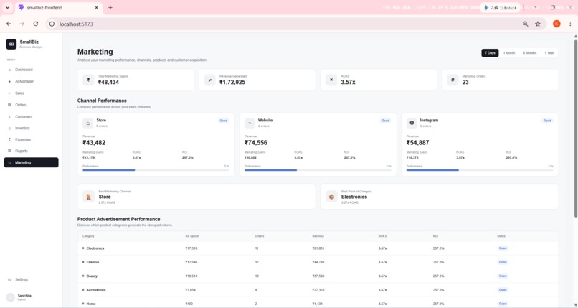
Task: Click the AI Manager sparkle icon
Action: tap(9, 82)
